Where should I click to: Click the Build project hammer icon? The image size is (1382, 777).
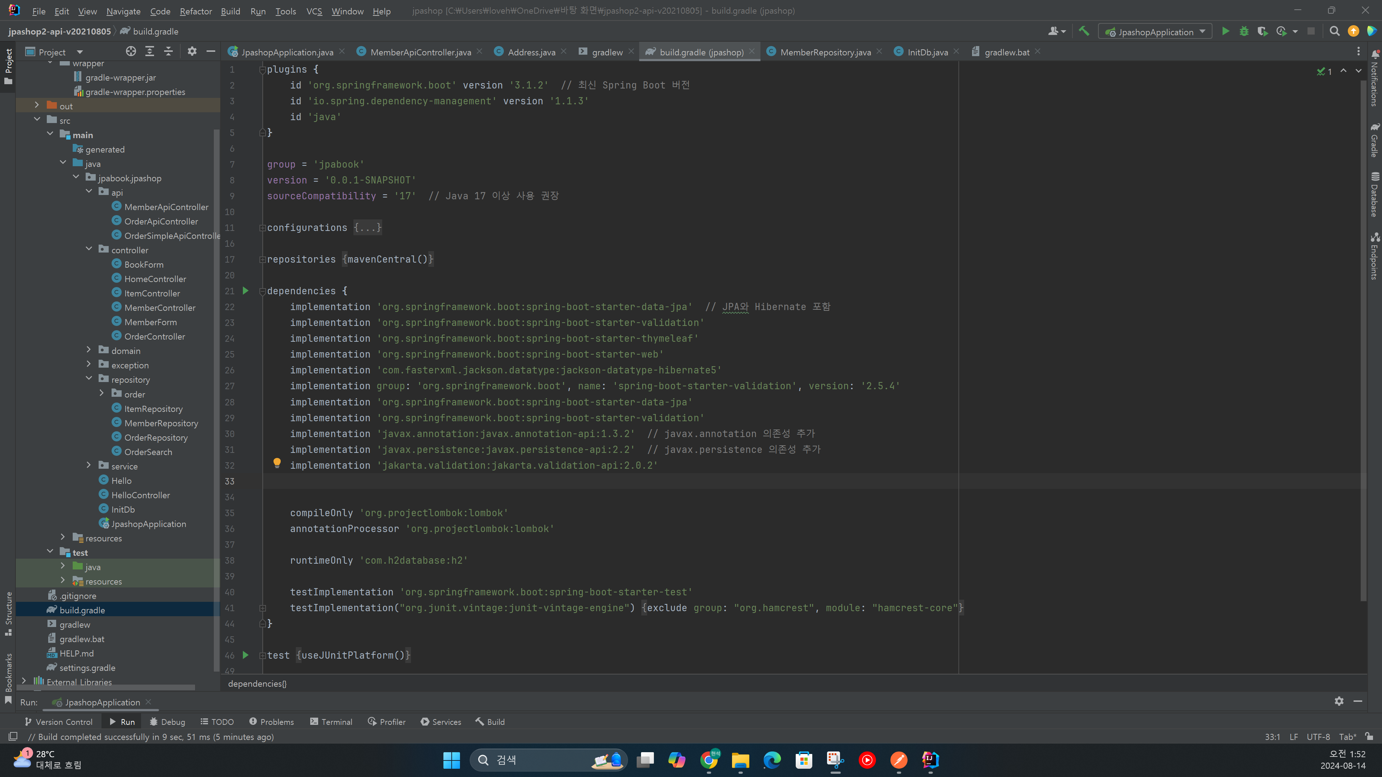tap(1084, 32)
